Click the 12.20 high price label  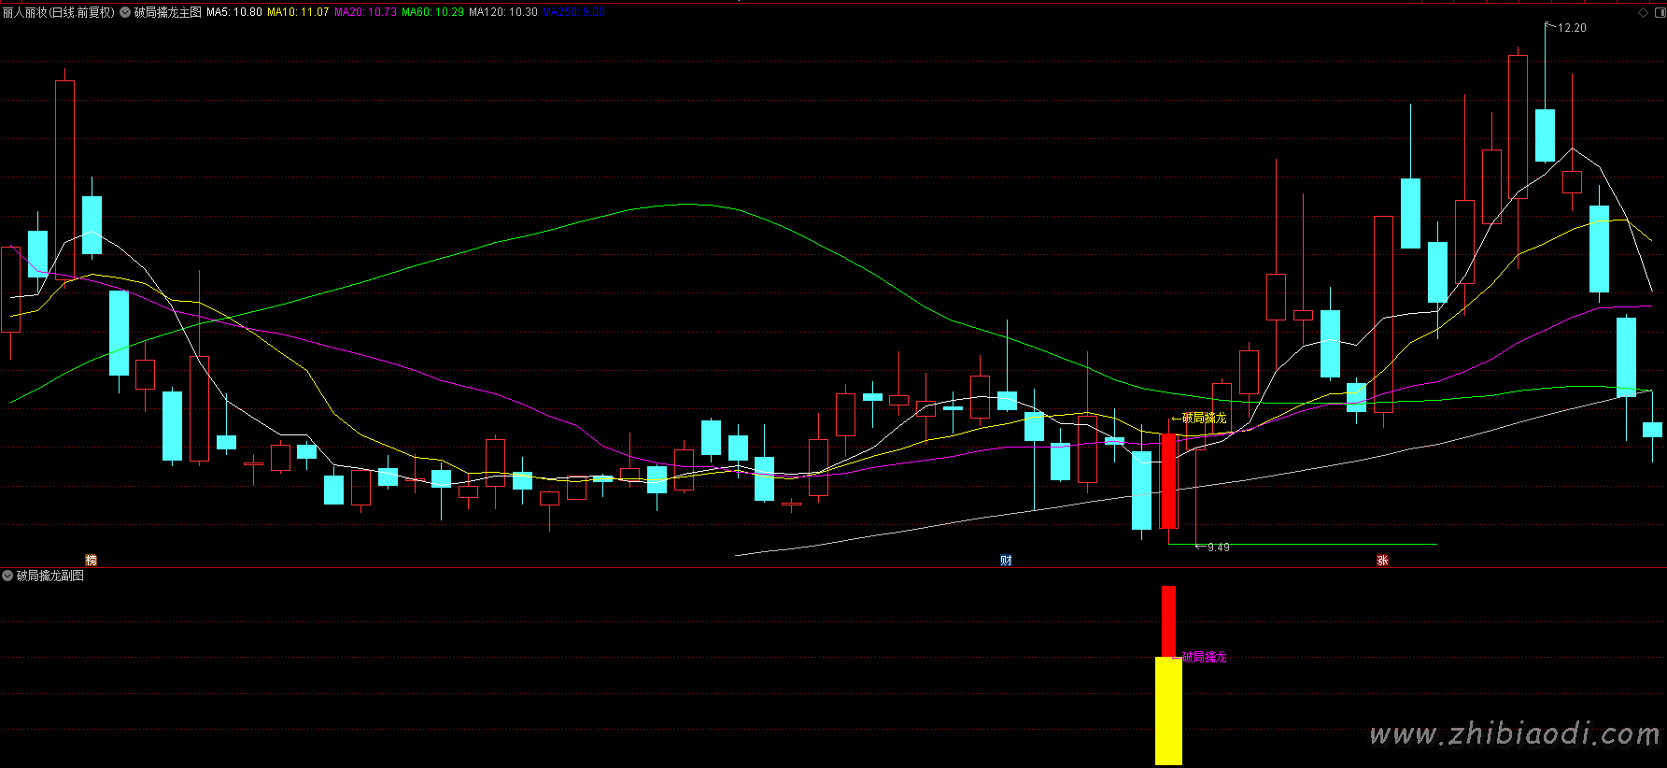tap(1571, 28)
